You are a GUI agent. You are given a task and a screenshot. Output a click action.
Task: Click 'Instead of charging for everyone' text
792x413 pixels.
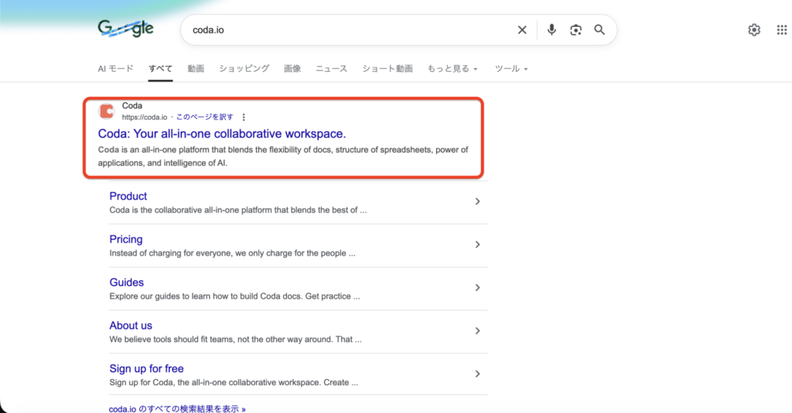232,253
